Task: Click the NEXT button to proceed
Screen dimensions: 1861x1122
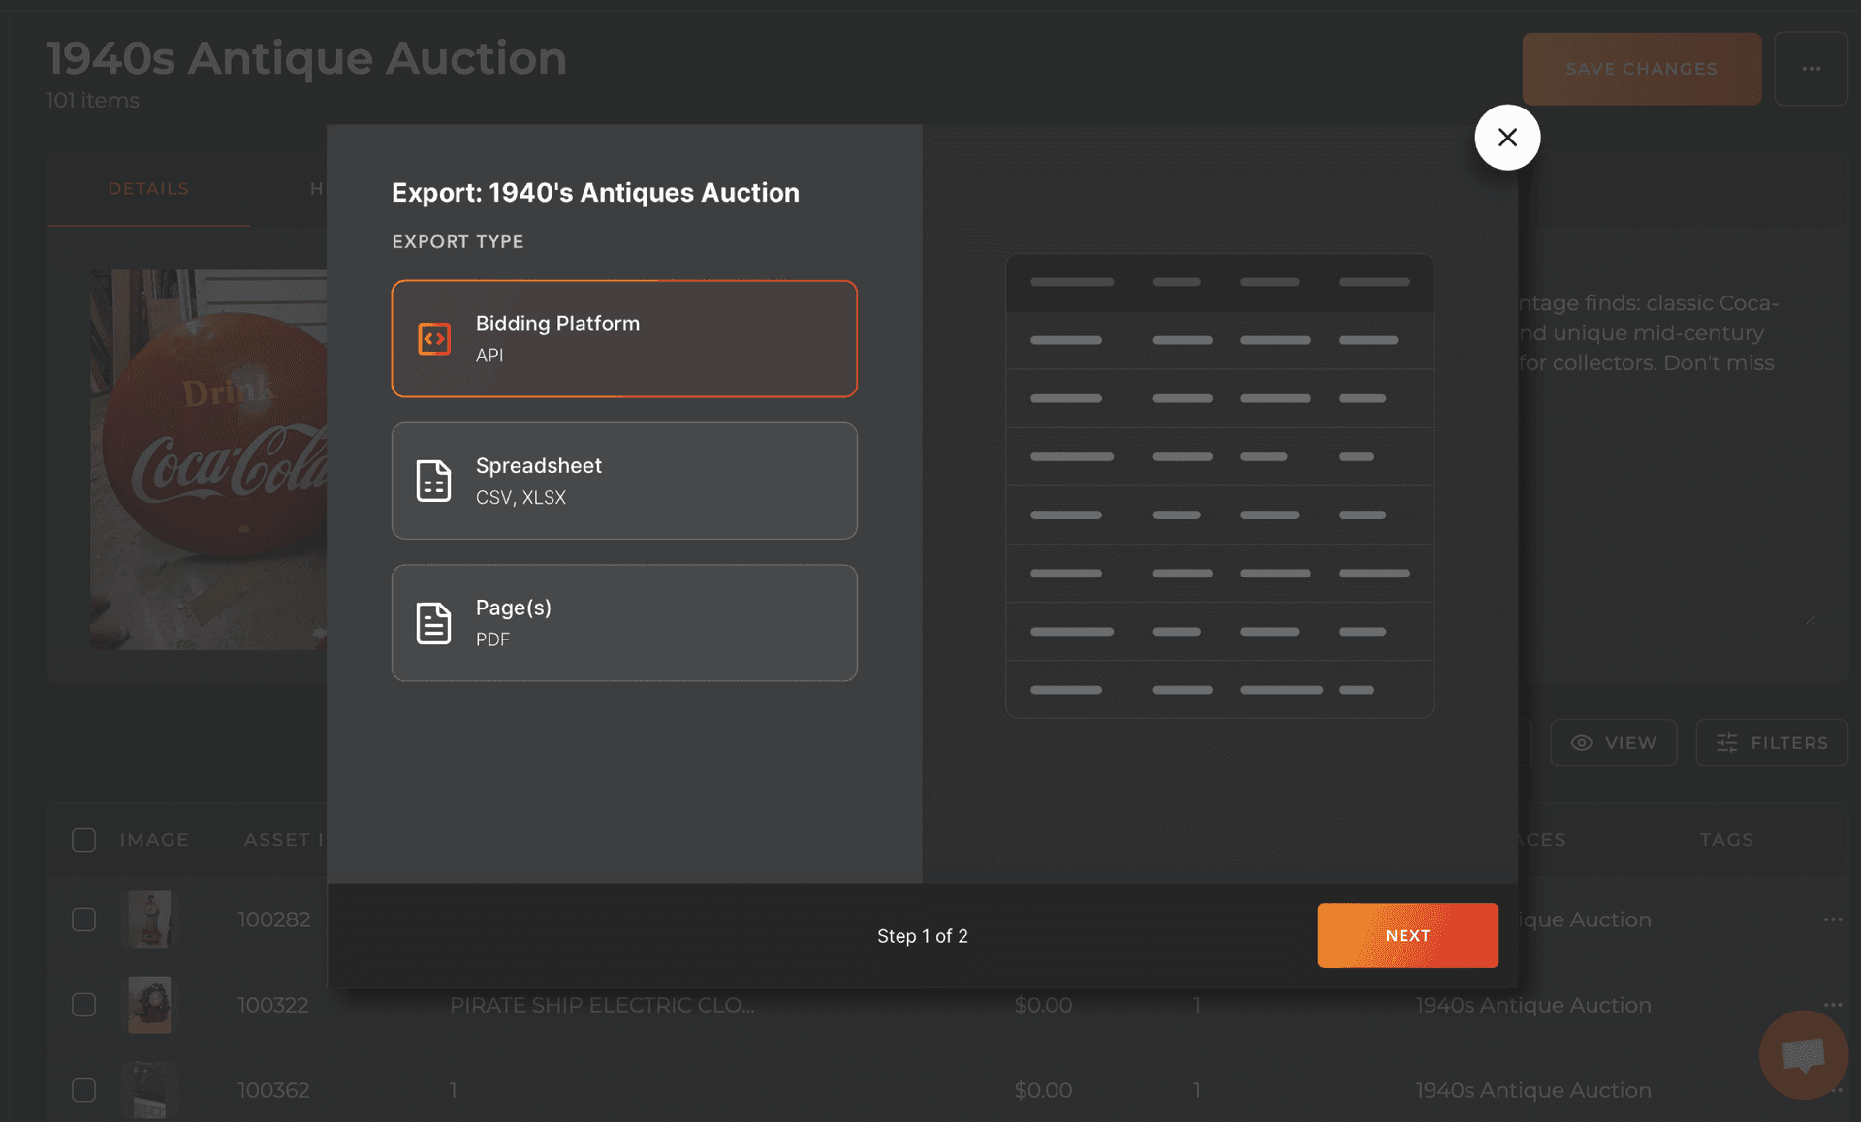Action: tap(1407, 935)
